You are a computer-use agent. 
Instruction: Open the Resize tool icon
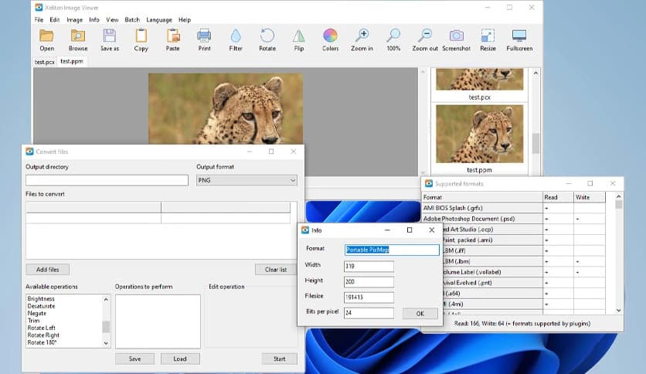click(x=488, y=36)
